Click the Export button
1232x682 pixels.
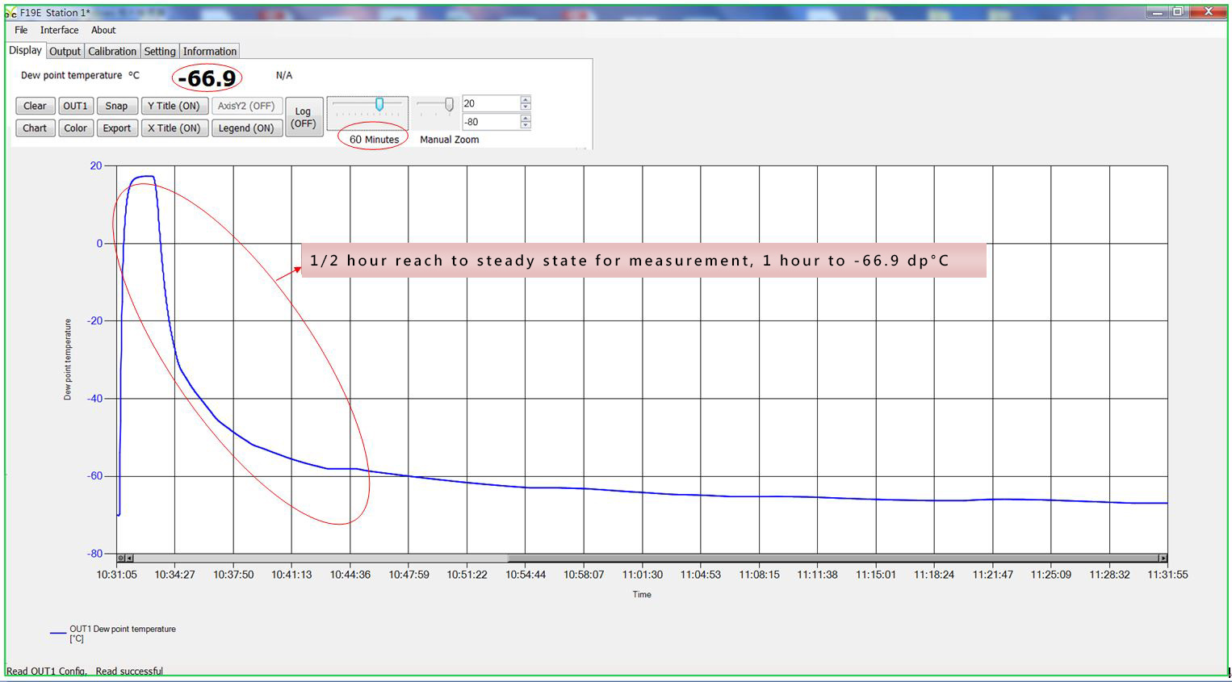click(x=116, y=128)
